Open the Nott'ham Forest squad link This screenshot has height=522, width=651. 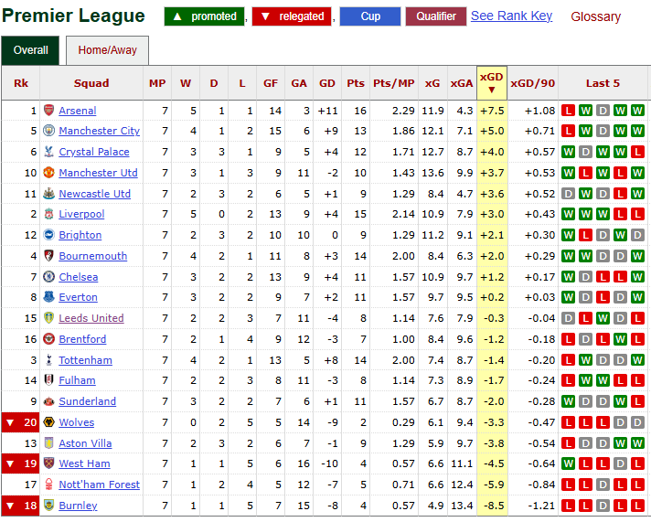[x=99, y=485]
